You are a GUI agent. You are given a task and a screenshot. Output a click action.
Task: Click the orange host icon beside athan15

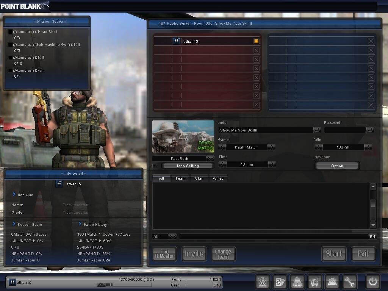pos(256,41)
